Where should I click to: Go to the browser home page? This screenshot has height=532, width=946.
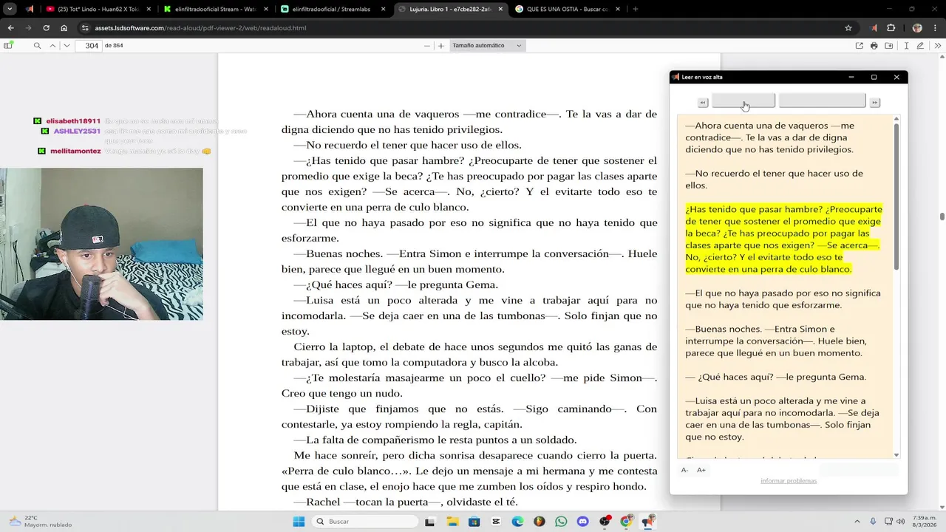[64, 28]
